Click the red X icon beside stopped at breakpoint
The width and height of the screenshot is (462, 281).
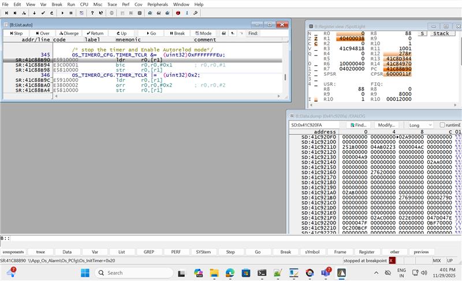pyautogui.click(x=392, y=260)
